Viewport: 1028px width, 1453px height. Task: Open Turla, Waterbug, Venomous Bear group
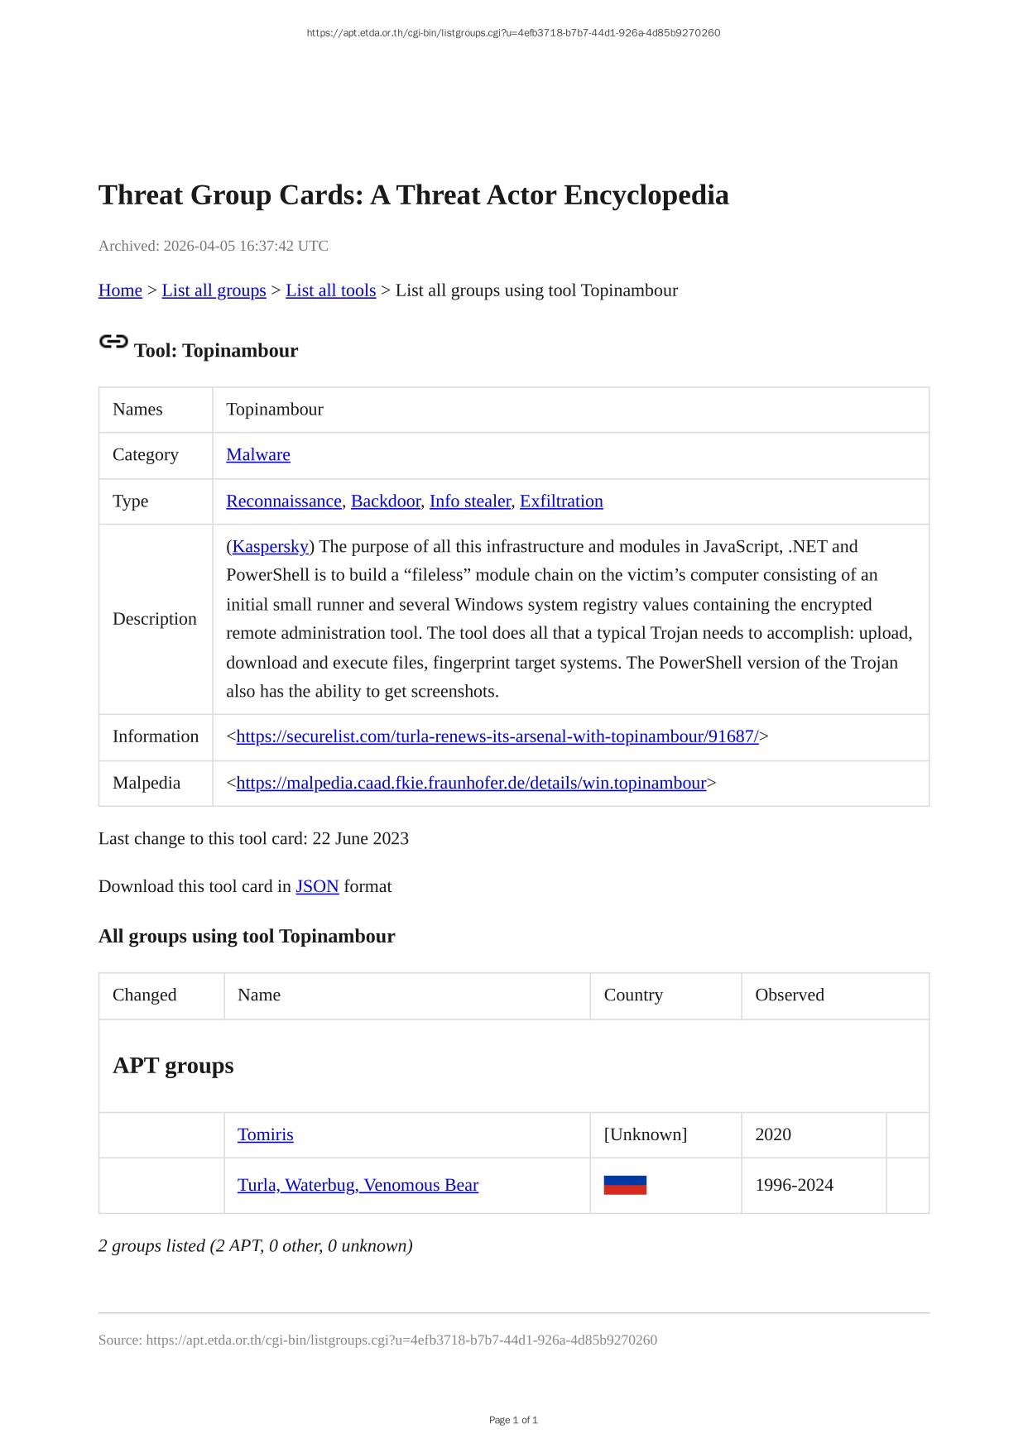(358, 1185)
